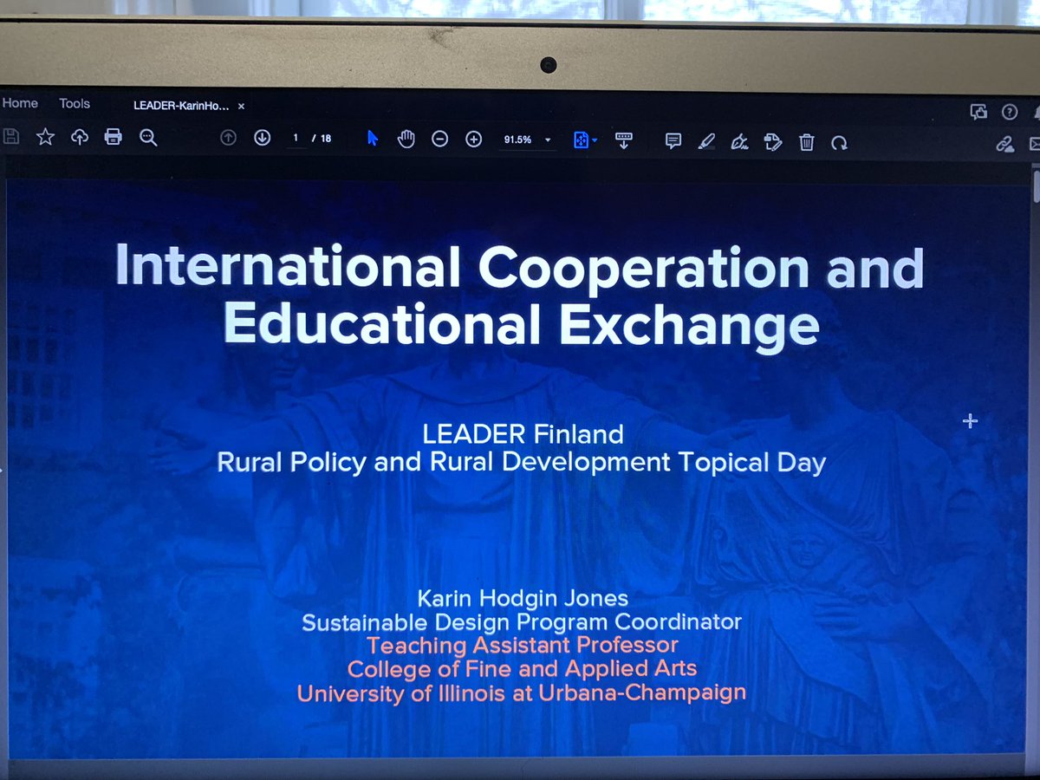Click the 'Educational Exchange' title line
This screenshot has height=780, width=1040.
[x=521, y=324]
